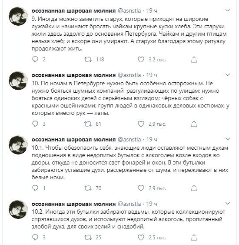Retweet the tweet with 70 retweets
This screenshot has height=245, width=239.
click(x=88, y=188)
